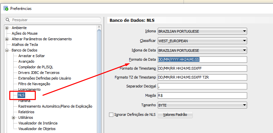Open the Idioma dropdown
This screenshot has width=273, height=133.
pos(202,31)
